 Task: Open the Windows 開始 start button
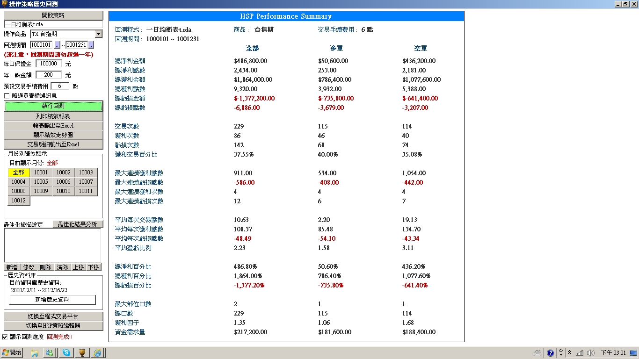[x=12, y=352]
